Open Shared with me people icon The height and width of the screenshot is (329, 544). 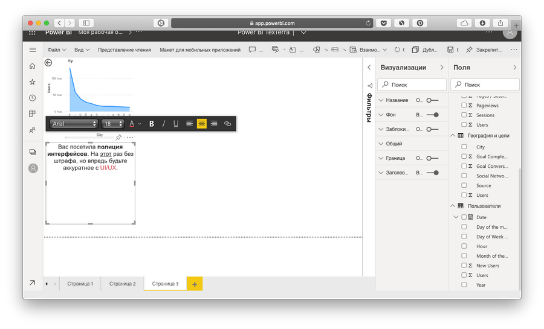tap(33, 130)
